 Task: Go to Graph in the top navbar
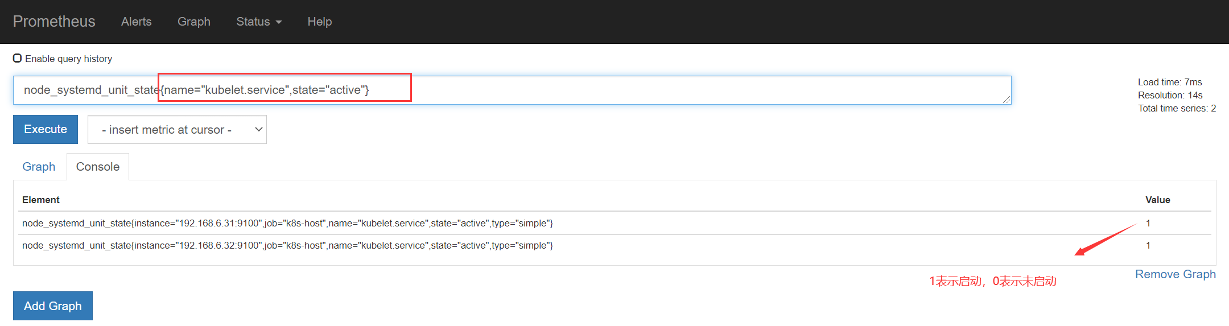[194, 22]
